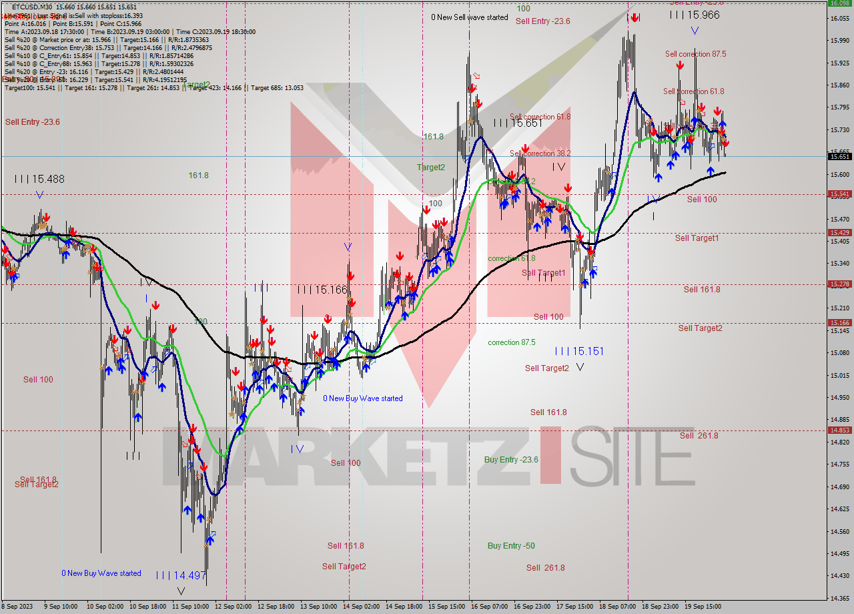854x614 pixels.
Task: Click the 'Sell correction 38.2' label
Action: pos(540,153)
